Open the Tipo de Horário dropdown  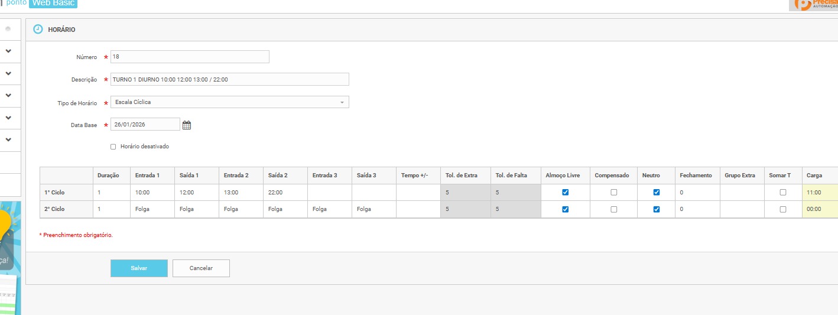[230, 102]
